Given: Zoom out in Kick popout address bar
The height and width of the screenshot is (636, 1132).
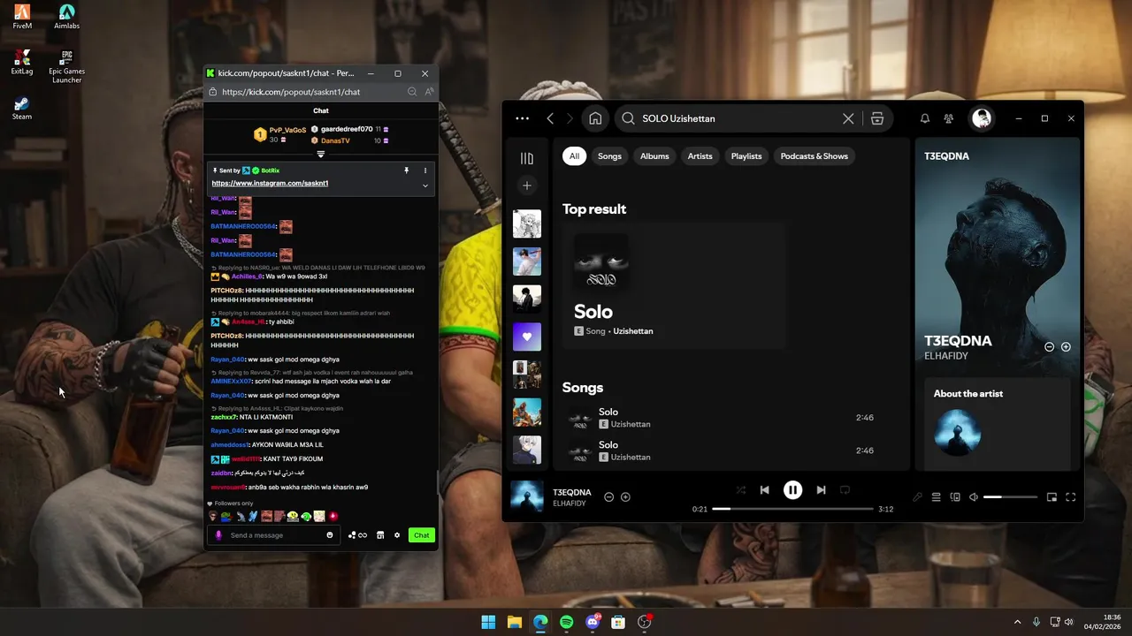Looking at the screenshot, I should click(412, 92).
